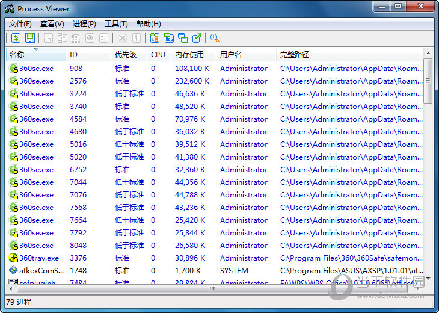Open the 文件(F) menu
Viewport: 439px width, 313px height.
[20, 24]
